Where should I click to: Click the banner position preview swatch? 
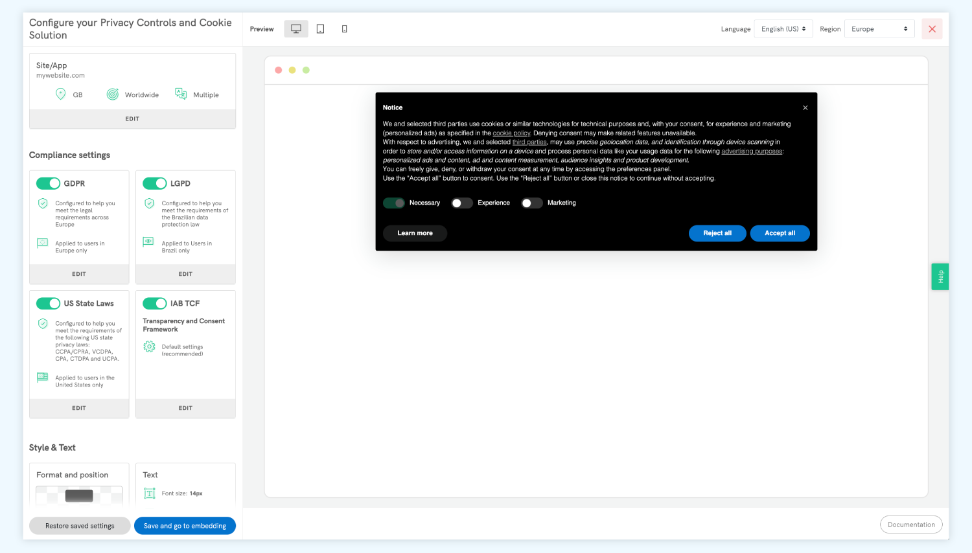[79, 495]
